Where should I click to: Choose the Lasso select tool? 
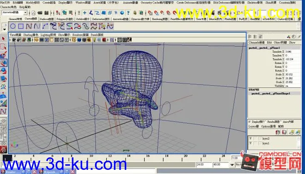click(4, 47)
